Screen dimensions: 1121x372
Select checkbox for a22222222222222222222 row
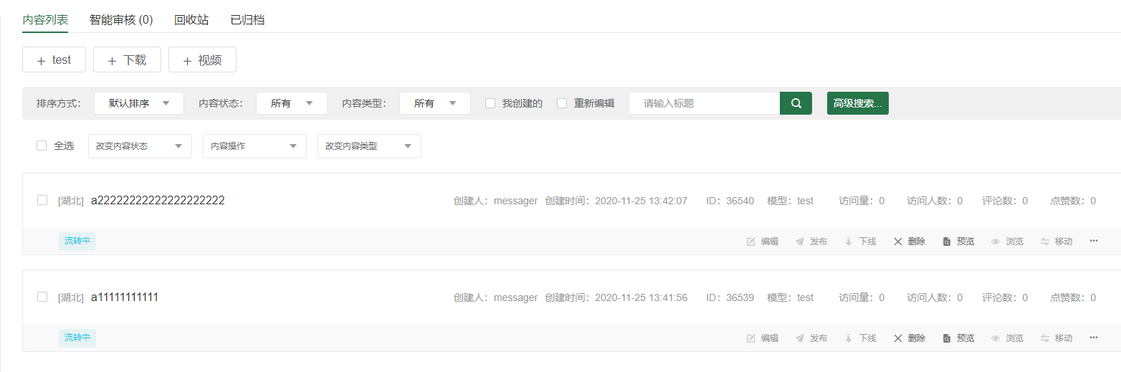click(42, 200)
